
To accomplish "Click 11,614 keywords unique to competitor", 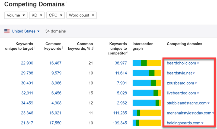I will click(x=121, y=73).
